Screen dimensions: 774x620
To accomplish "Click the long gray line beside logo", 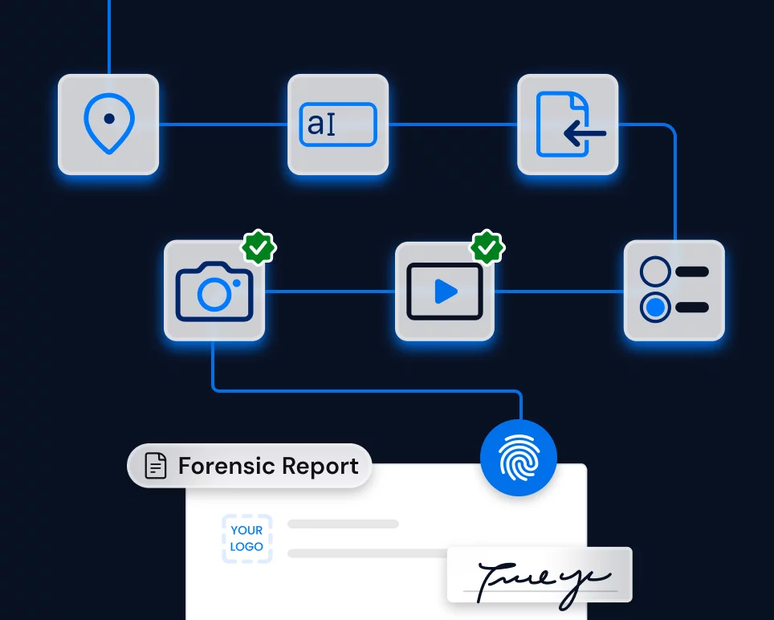I will (x=369, y=553).
